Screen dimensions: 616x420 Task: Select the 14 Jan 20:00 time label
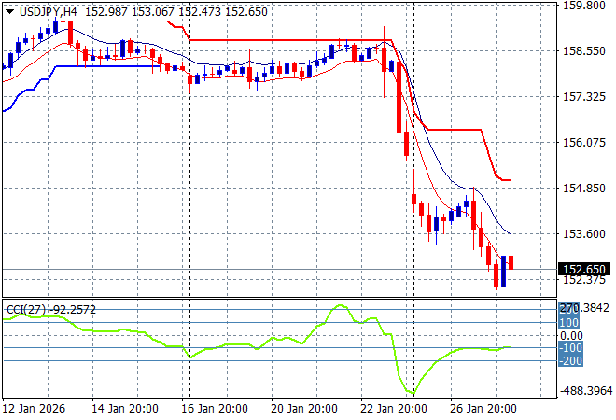click(125, 409)
